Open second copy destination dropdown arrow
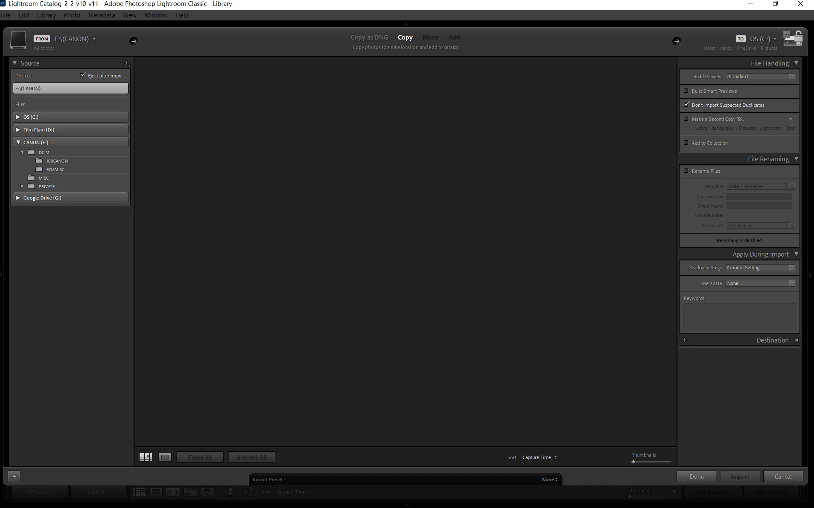Screen dimensions: 814x508 [791, 119]
